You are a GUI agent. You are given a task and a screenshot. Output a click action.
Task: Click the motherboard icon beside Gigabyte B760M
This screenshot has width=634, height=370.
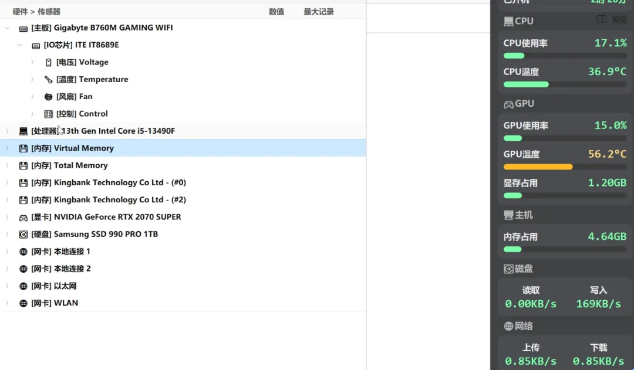tap(23, 28)
